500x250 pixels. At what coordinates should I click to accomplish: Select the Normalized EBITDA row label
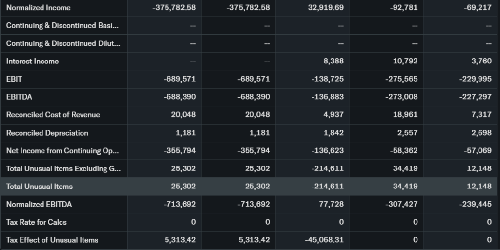pos(39,204)
